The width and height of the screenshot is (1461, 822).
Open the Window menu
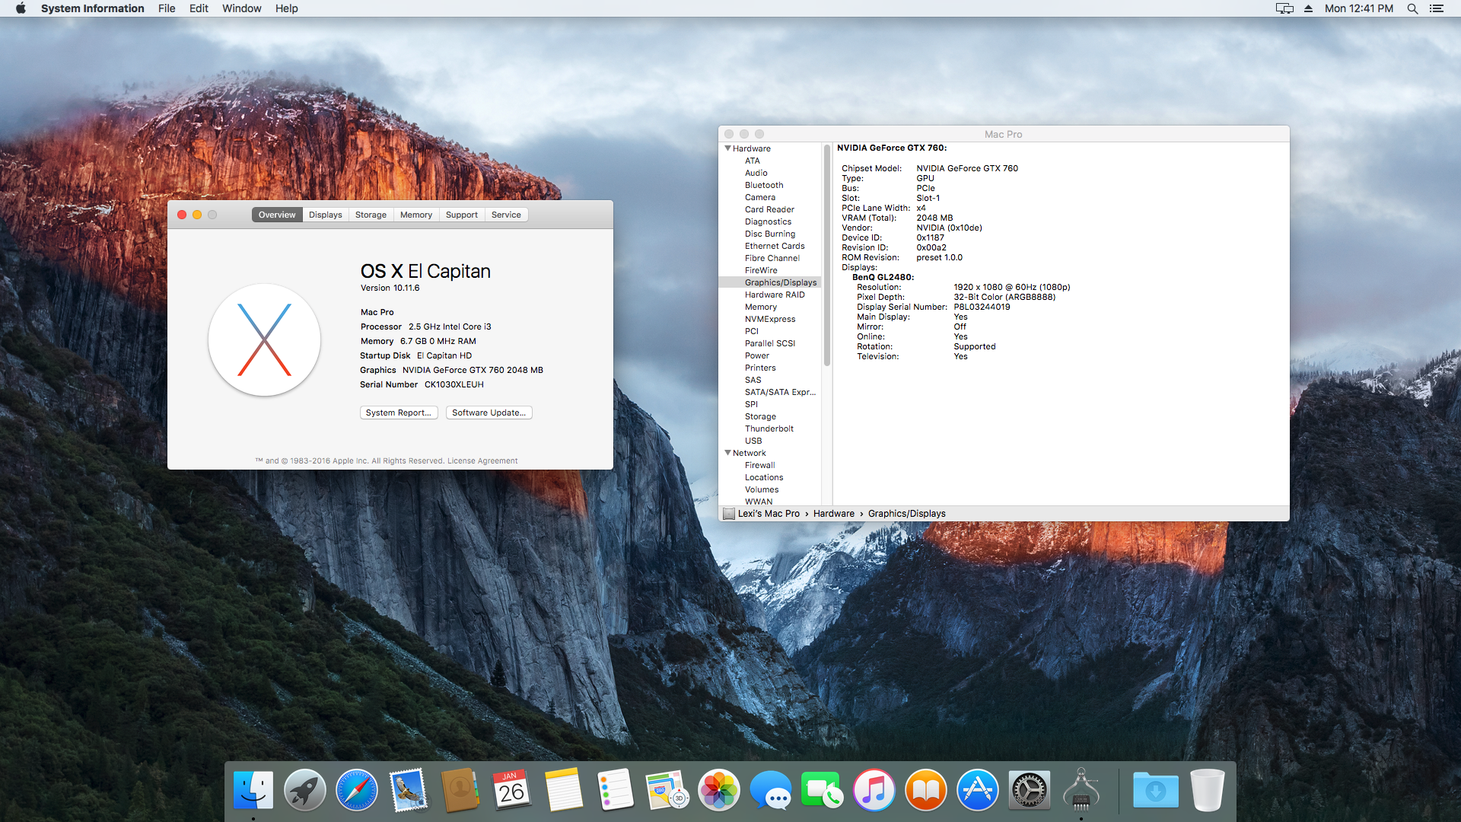241,8
